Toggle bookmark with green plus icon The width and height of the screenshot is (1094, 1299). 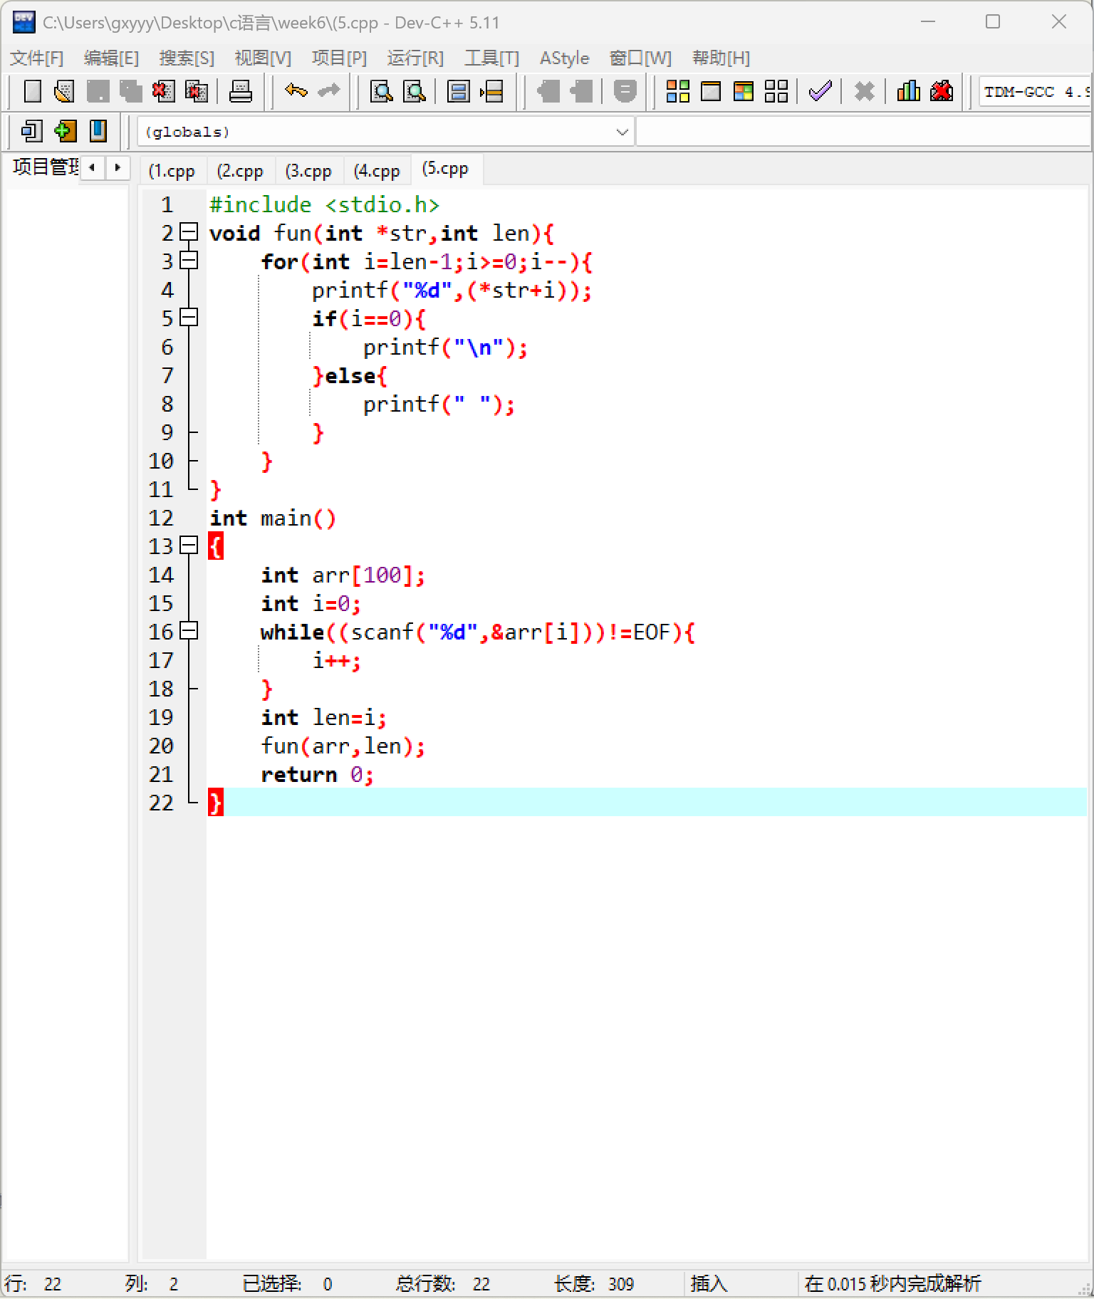(65, 131)
